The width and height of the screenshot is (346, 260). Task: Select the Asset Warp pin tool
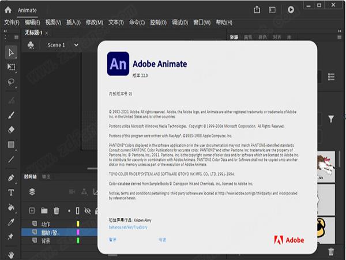pos(10,236)
